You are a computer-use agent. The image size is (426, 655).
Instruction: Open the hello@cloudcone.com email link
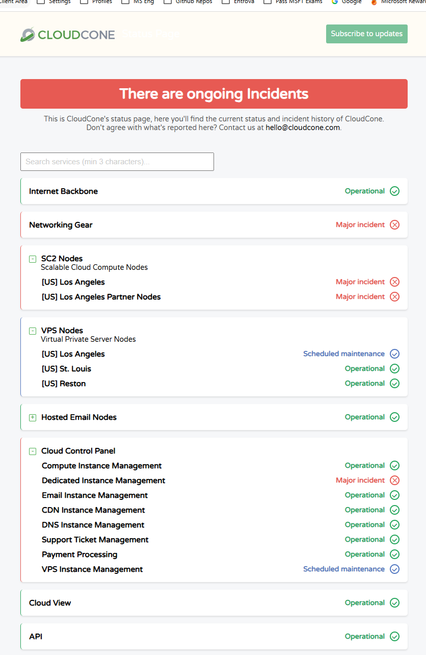[303, 128]
